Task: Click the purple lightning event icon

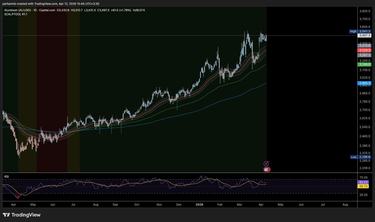Action: 266,164
